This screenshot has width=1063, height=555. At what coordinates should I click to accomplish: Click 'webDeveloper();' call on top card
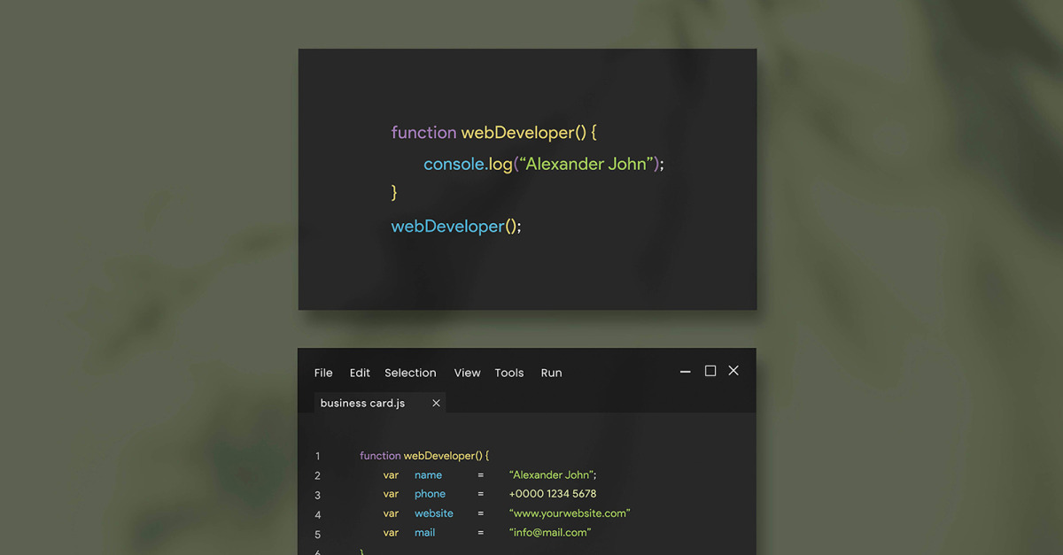[456, 227]
